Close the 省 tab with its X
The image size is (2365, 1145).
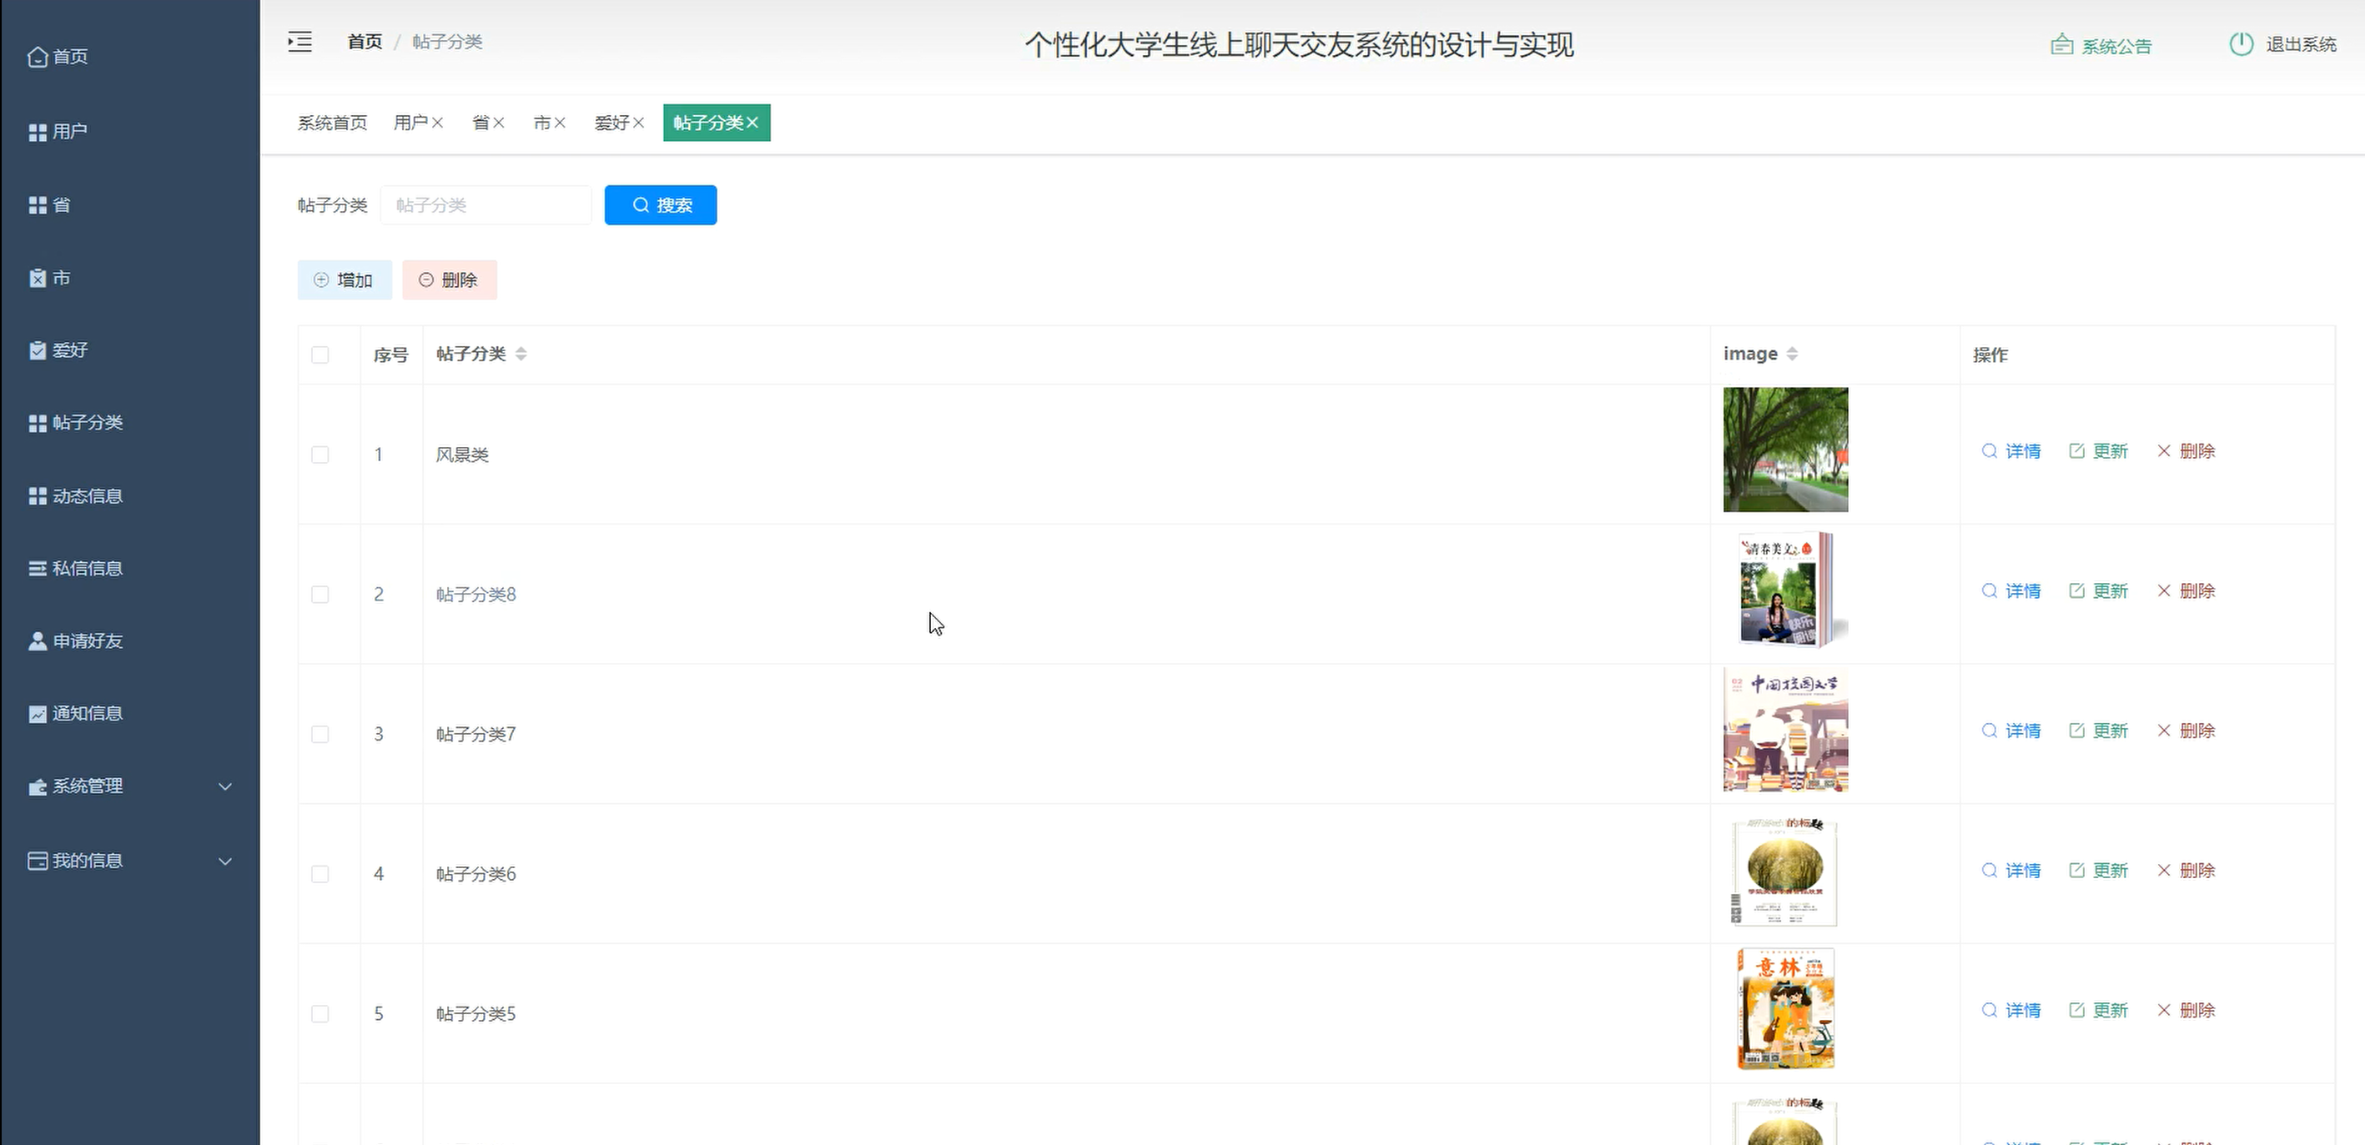pos(499,123)
